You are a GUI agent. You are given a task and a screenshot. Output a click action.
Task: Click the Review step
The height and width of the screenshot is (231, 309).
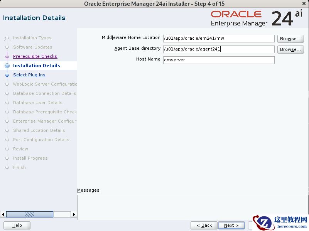(x=20, y=149)
